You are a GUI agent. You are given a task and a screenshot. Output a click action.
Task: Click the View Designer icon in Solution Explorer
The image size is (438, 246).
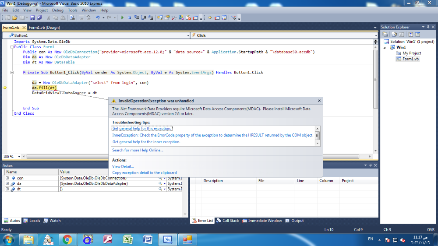[417, 34]
